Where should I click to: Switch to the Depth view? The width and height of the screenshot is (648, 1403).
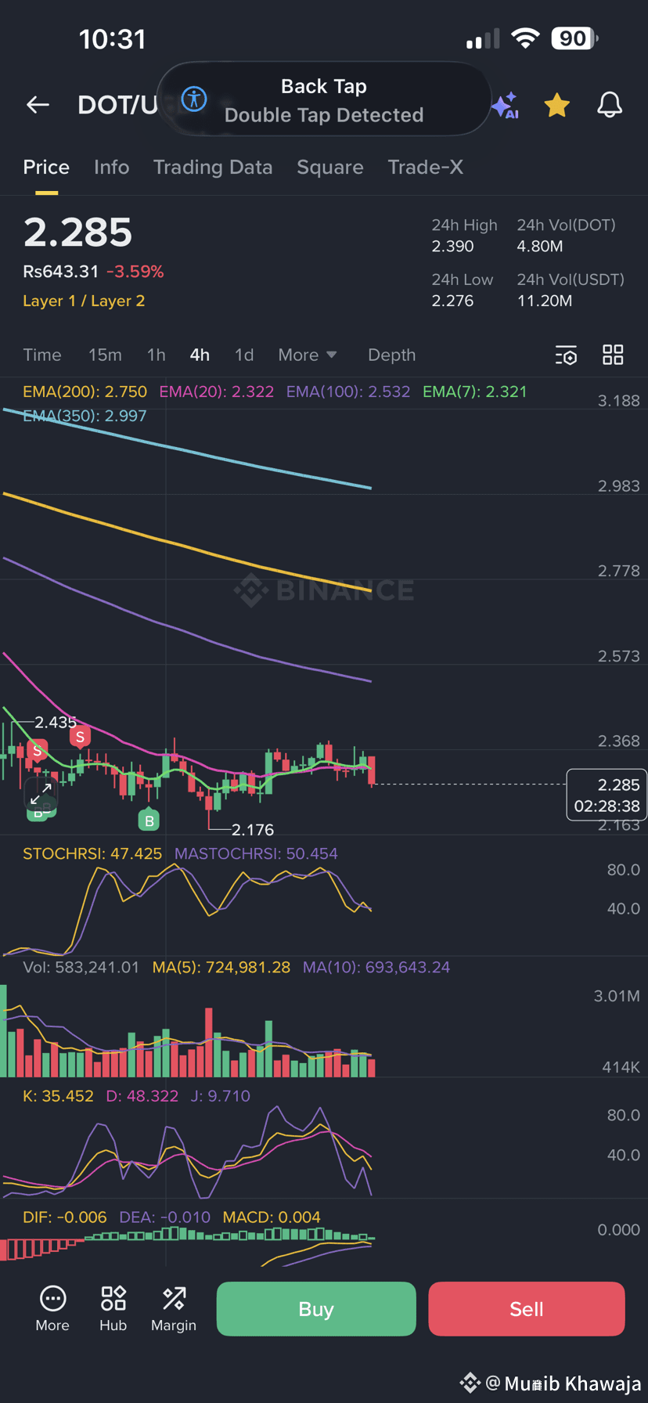click(392, 355)
